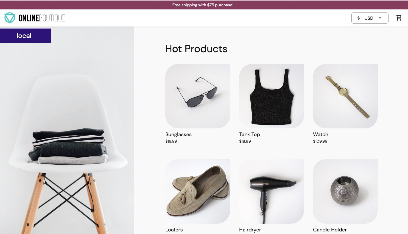The width and height of the screenshot is (408, 234).
Task: Select the Loafers product title
Action: click(174, 230)
